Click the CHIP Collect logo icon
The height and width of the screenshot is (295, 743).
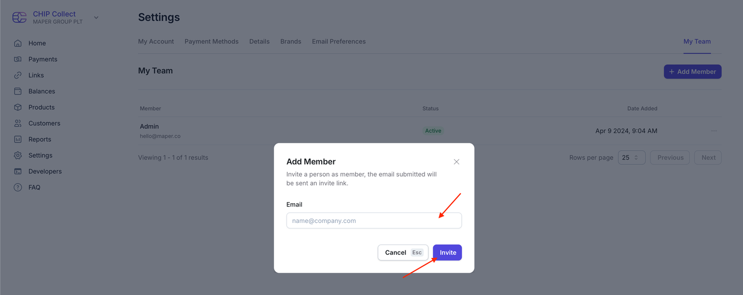20,18
